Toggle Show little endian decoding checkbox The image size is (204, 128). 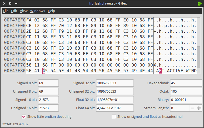(24, 117)
